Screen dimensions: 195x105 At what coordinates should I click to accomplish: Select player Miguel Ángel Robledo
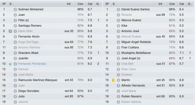click(x=136, y=42)
